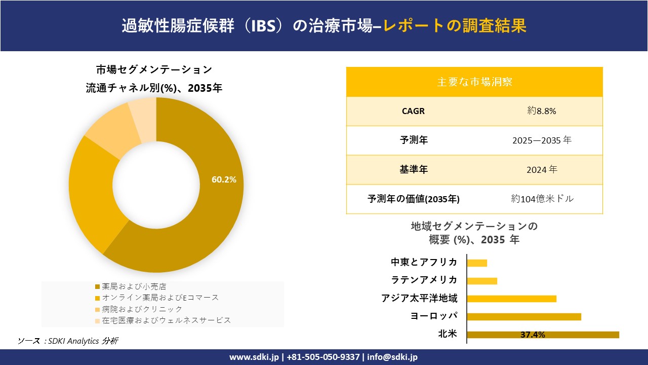648x365 pixels.
Task: Click the info@sdki.jp email address
Action: [392, 357]
